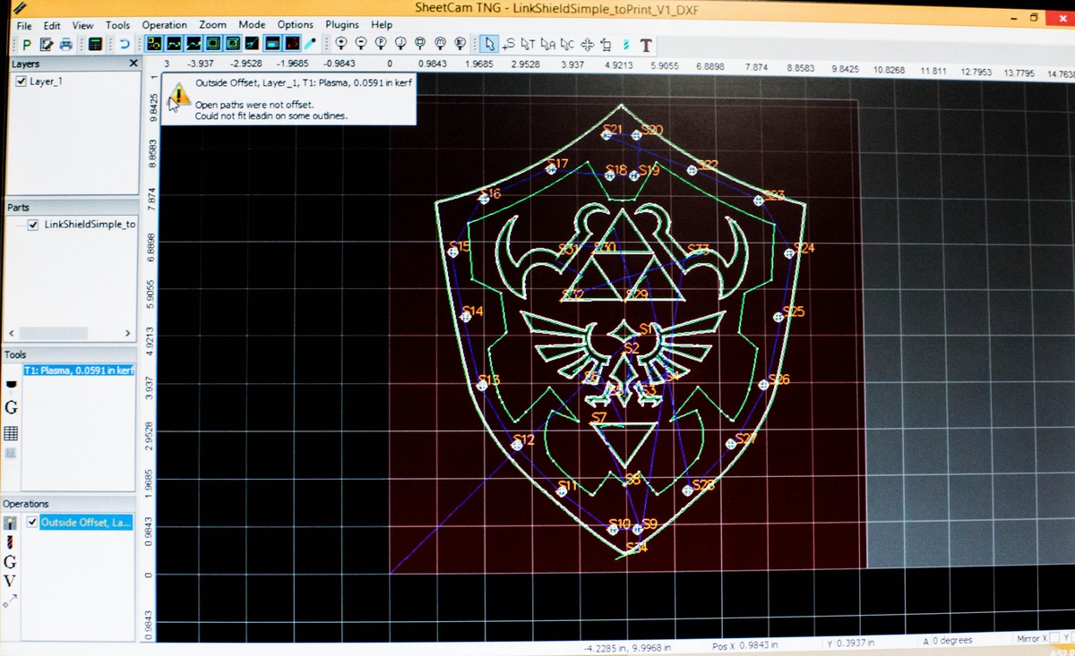Open the Help menu
1075x656 pixels.
(x=382, y=25)
